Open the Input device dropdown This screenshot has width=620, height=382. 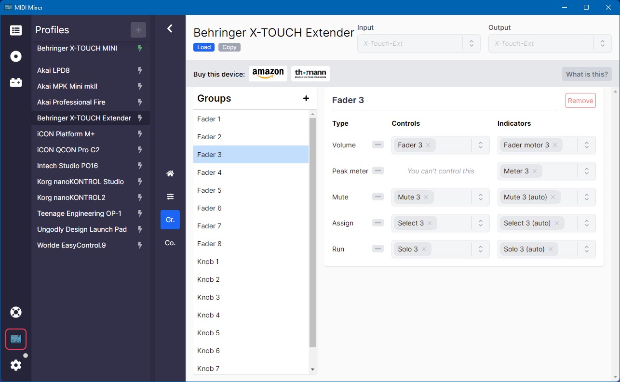point(418,43)
